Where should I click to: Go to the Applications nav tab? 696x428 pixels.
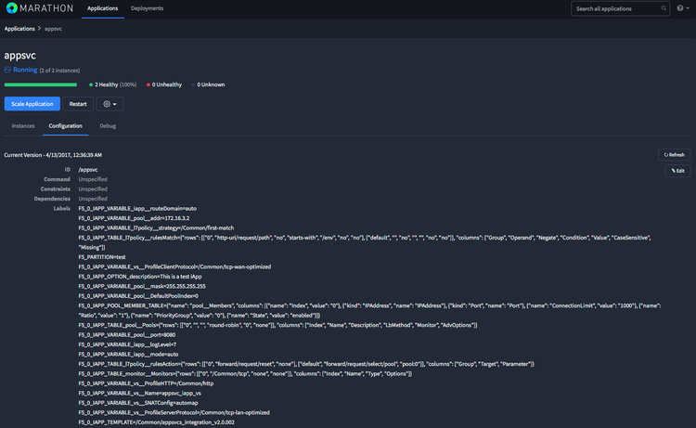click(102, 8)
